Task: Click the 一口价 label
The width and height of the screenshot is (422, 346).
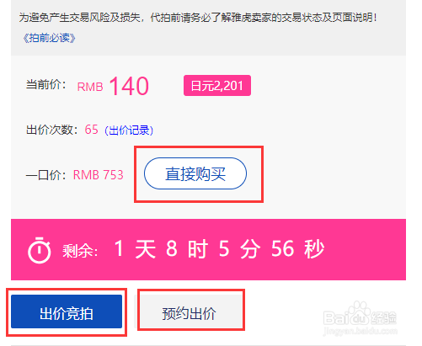Action: point(46,175)
